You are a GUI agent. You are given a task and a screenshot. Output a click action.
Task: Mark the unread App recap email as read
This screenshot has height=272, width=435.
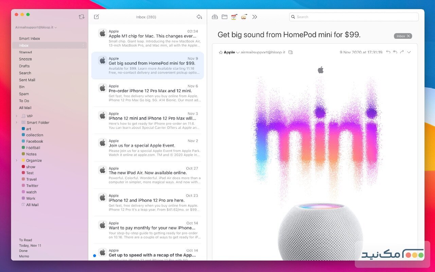pyautogui.click(x=94, y=255)
